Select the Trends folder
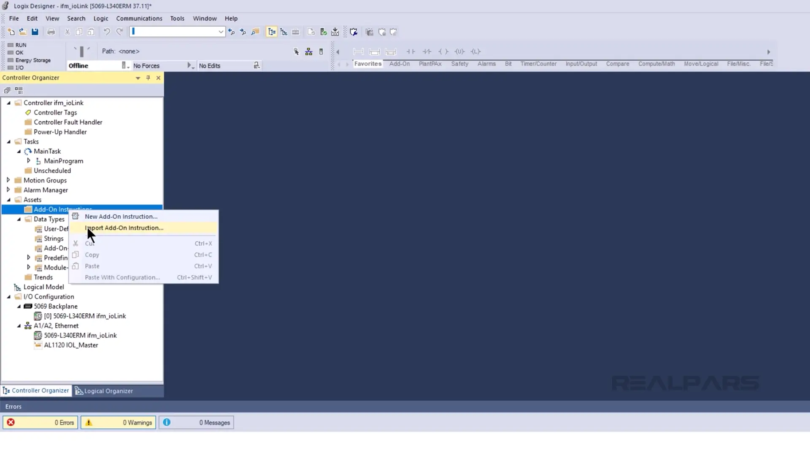The width and height of the screenshot is (810, 456). click(43, 277)
